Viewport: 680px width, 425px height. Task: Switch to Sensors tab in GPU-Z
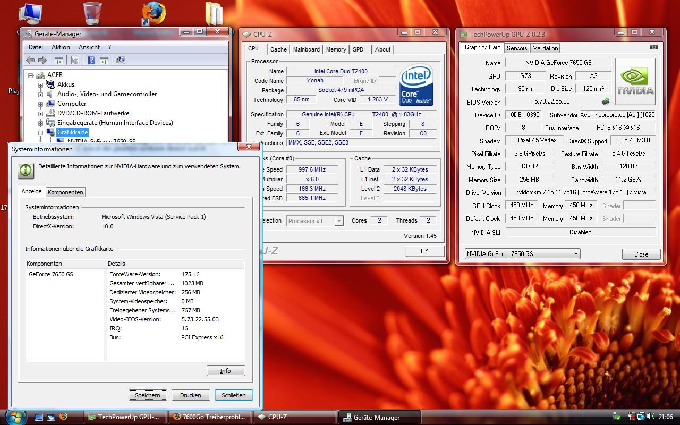(517, 48)
